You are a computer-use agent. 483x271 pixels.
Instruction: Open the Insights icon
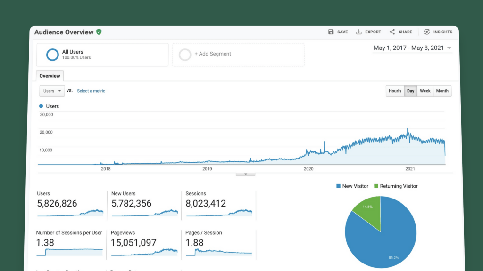(427, 32)
